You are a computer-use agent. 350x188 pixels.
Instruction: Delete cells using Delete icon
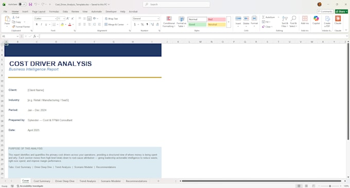coord(246,18)
